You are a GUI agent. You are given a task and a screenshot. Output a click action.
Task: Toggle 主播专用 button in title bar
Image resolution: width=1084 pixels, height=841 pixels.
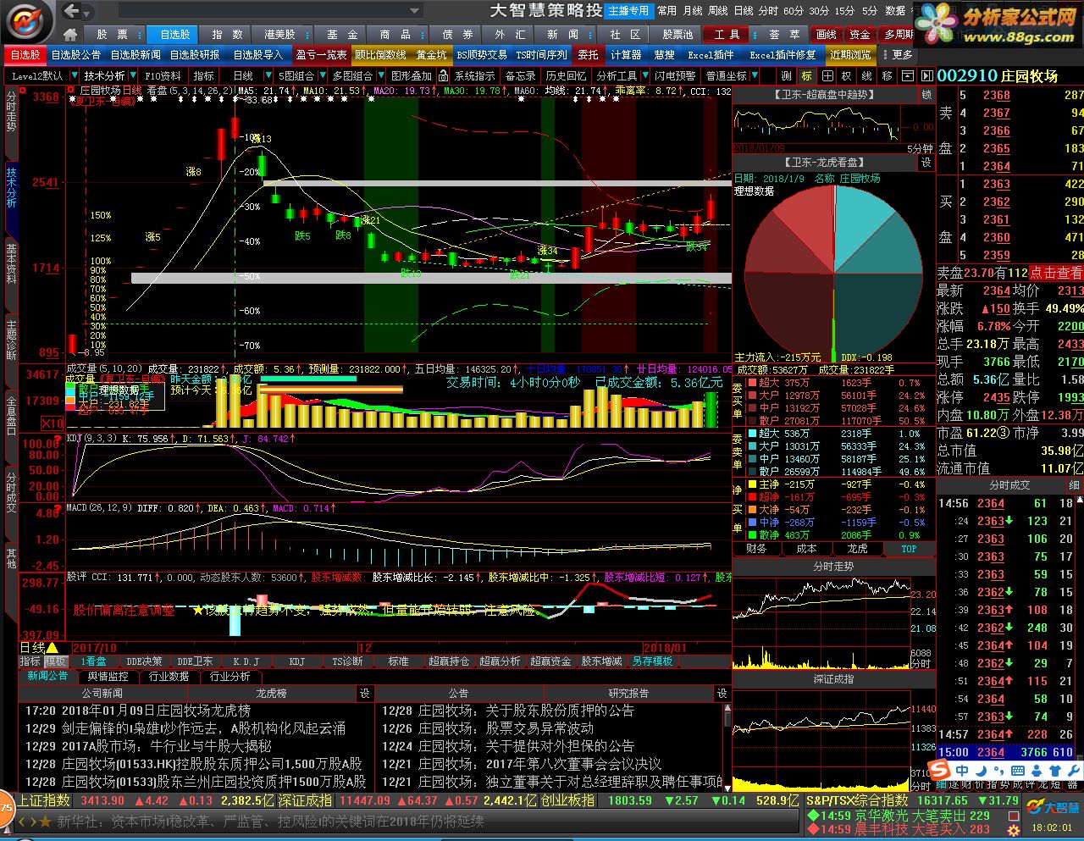(x=628, y=11)
